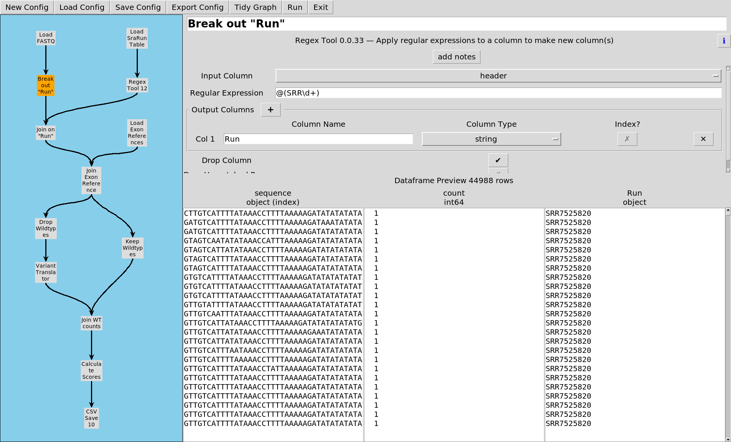Viewport: 731px width, 442px height.
Task: Select the Regex Tool 12 node
Action: coord(137,85)
